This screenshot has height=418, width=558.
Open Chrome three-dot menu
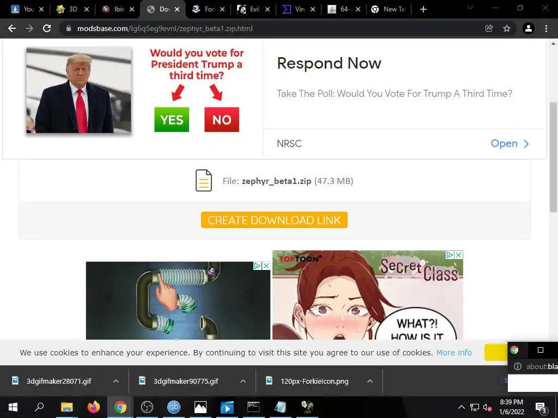coord(546,28)
